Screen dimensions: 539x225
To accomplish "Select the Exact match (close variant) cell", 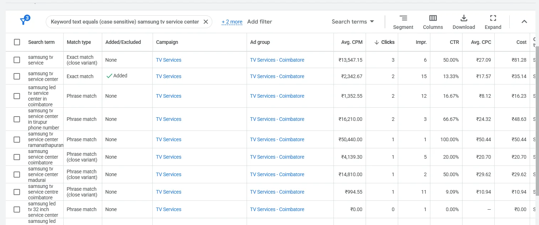I will click(x=82, y=60).
